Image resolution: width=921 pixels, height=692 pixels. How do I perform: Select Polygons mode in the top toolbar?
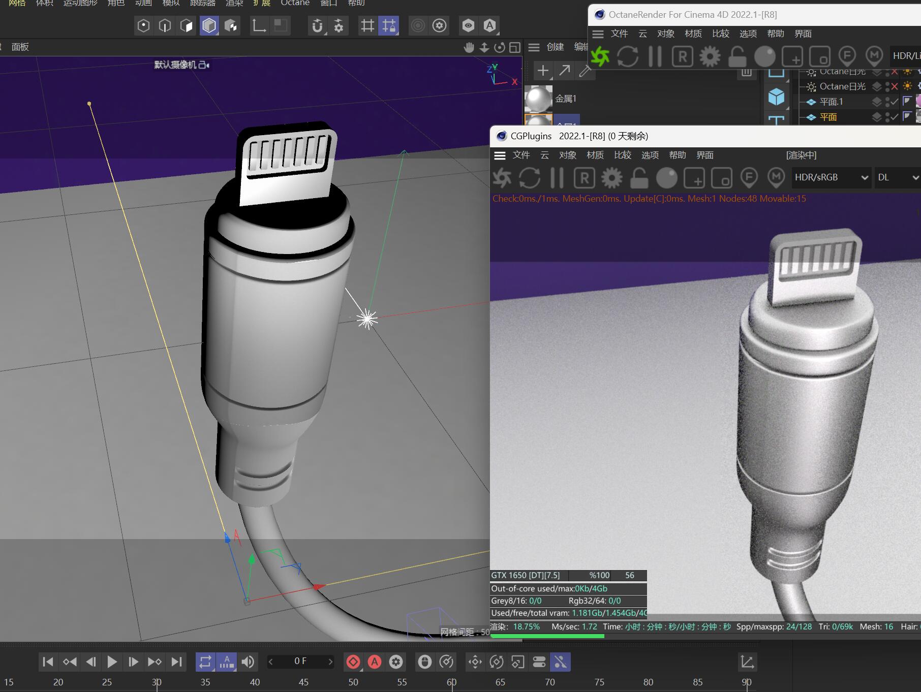[x=187, y=25]
